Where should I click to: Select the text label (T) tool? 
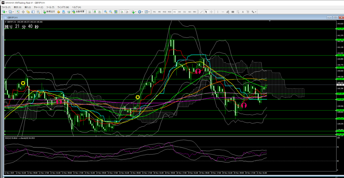248,12
